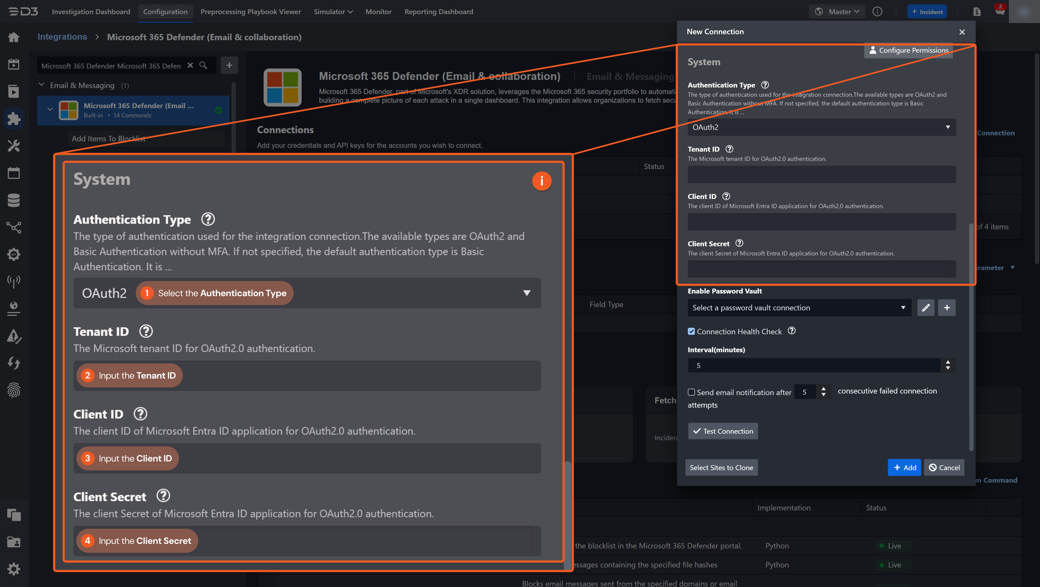
Task: Select the Integrations puzzle-piece icon
Action: (x=14, y=118)
